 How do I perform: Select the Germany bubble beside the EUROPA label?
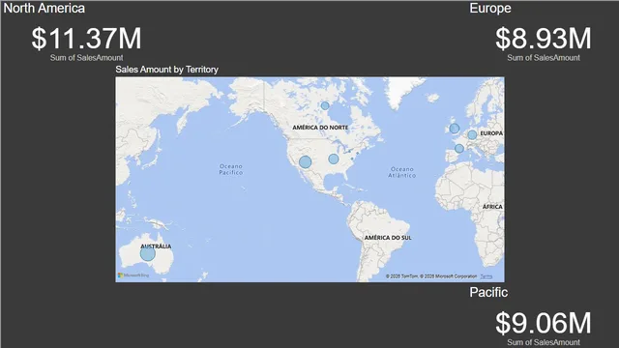point(472,135)
